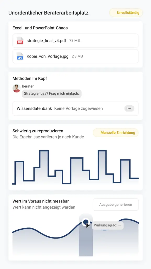Click the stepped line chart
Screen dimensions: 151x269
[x=75, y=167]
